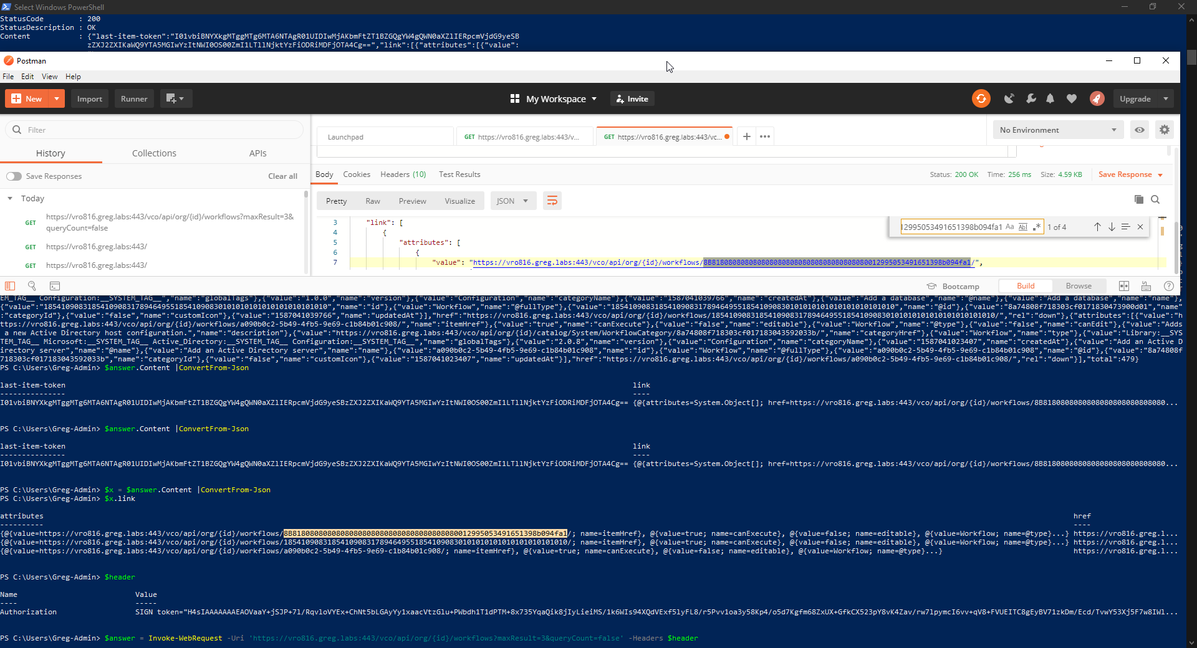Open keyboard shortcuts icon in status bar
This screenshot has width=1197, height=648.
coord(1146,286)
